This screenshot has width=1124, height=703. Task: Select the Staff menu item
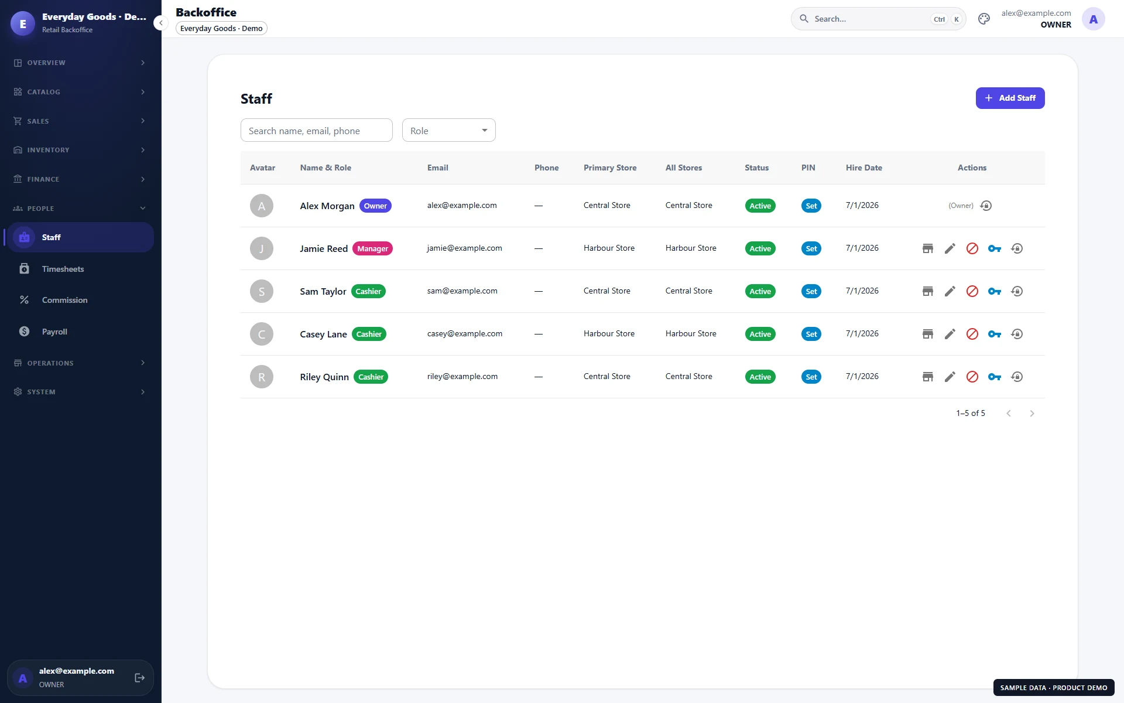80,237
